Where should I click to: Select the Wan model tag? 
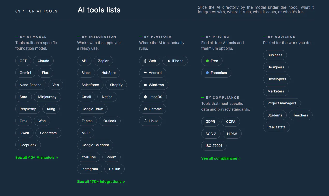[42, 121]
